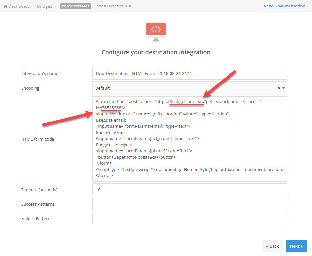Click the closing </script> tag line
312x256 pixels.
click(x=104, y=176)
